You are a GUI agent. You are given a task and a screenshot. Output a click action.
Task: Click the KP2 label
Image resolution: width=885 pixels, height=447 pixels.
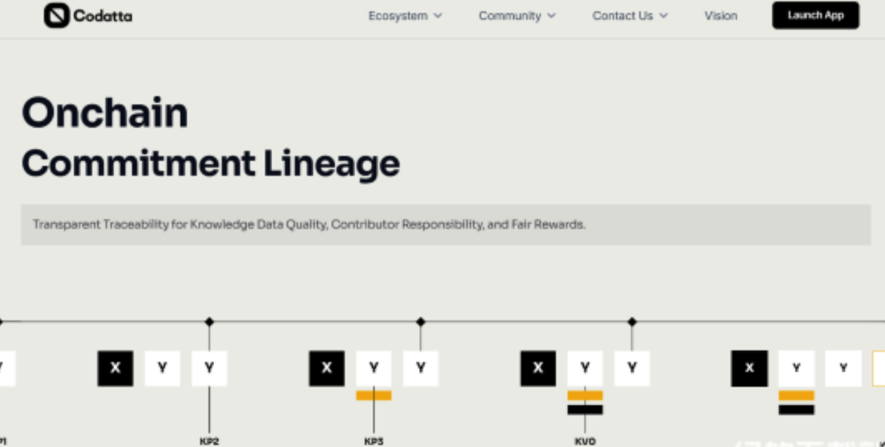pyautogui.click(x=209, y=441)
